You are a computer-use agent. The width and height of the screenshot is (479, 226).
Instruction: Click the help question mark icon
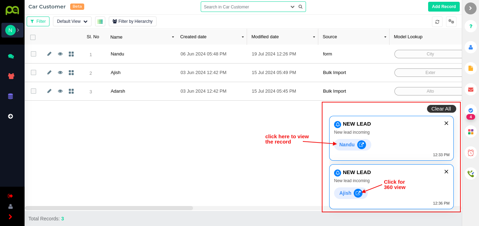pyautogui.click(x=471, y=26)
